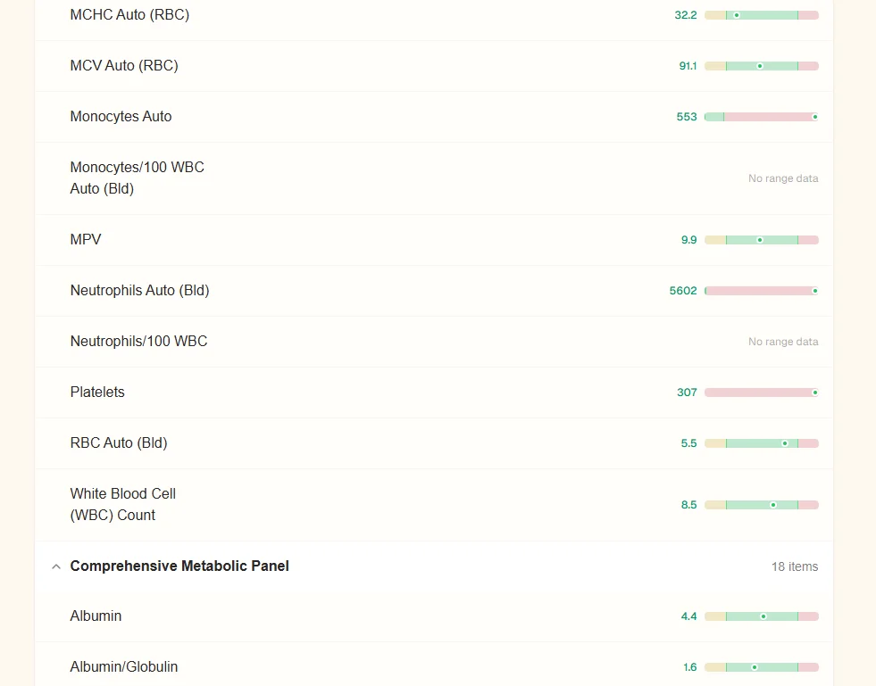Select the Albumin test row
876x686 pixels.
point(434,616)
